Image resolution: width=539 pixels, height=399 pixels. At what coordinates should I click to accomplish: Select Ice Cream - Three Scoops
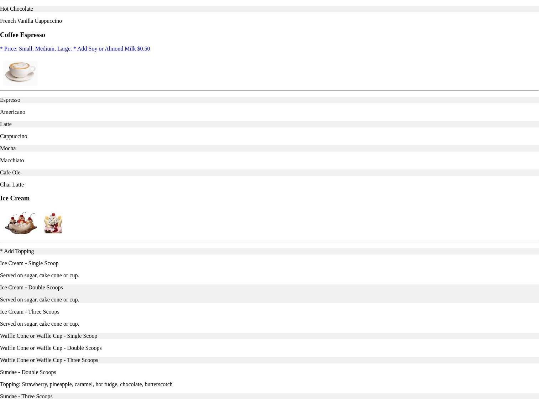click(x=30, y=311)
